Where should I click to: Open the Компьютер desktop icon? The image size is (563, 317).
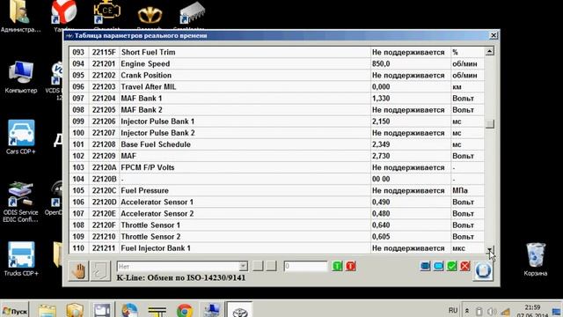(x=21, y=77)
